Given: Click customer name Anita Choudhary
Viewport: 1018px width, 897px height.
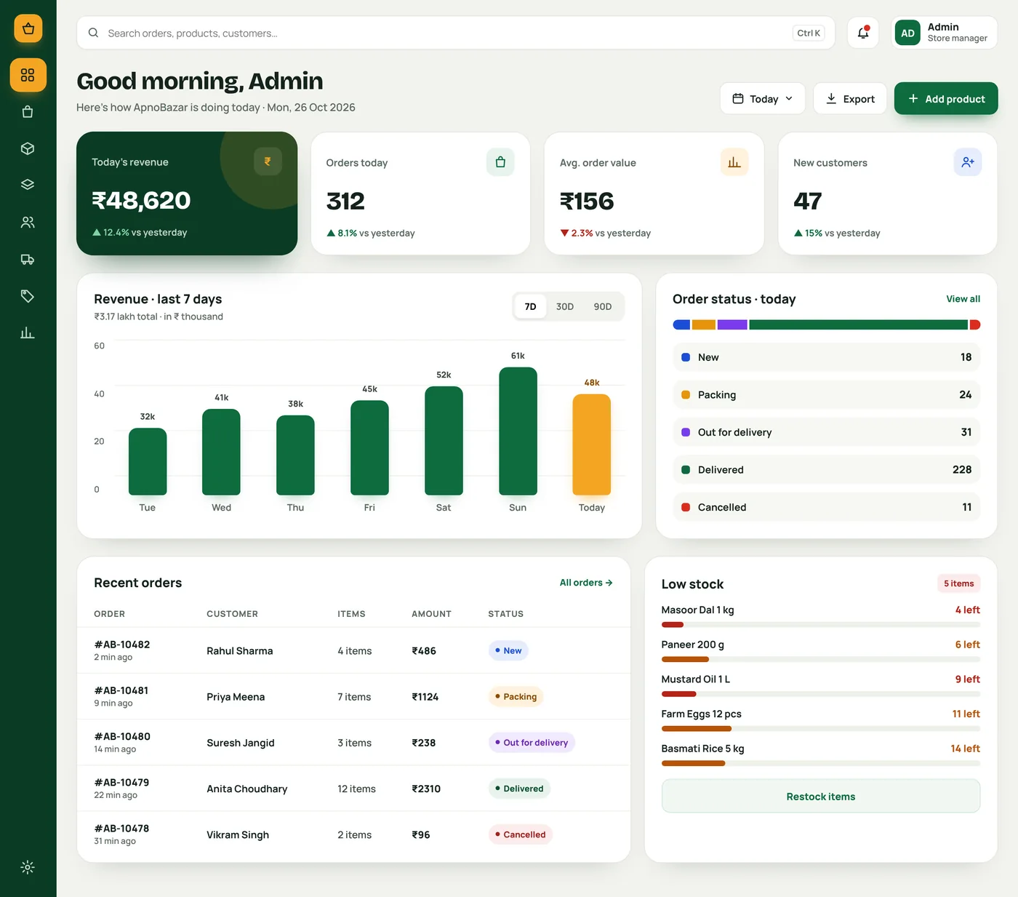Looking at the screenshot, I should [x=247, y=789].
